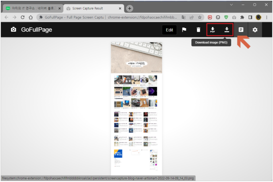Screen dimensions: 273x182
Task: Open GoFullPage settings gear
Action: [255, 30]
